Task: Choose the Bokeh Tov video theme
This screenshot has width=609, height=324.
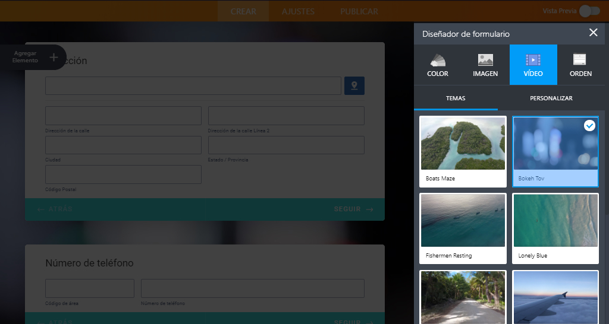Action: pos(555,151)
